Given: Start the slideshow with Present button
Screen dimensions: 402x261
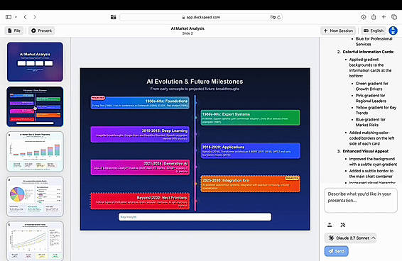Looking at the screenshot, I should [x=41, y=30].
